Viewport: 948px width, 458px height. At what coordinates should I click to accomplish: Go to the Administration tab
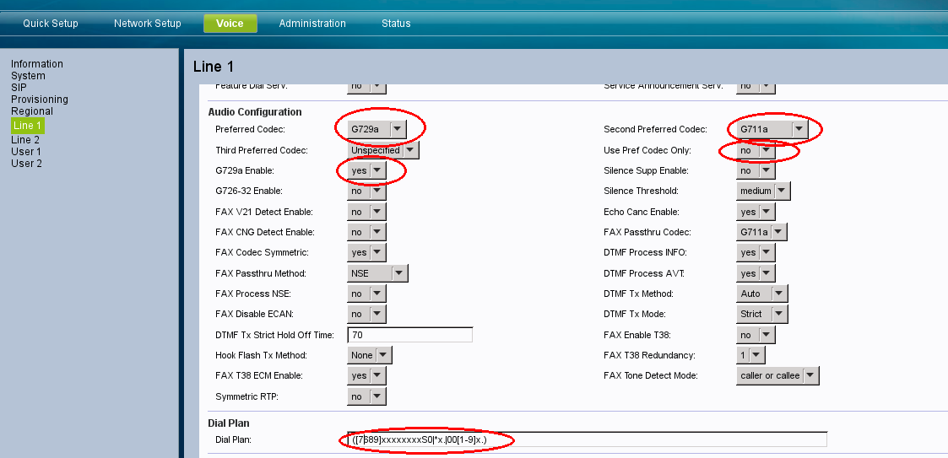point(312,24)
